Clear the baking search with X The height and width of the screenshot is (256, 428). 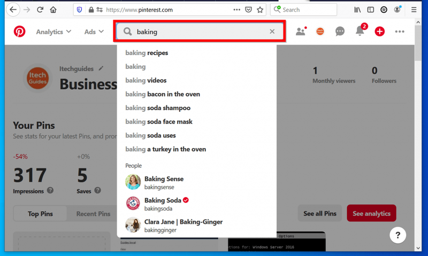(x=272, y=32)
